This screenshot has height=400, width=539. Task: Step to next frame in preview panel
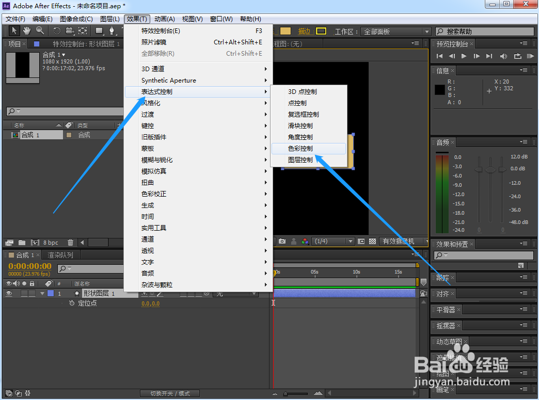(x=477, y=56)
